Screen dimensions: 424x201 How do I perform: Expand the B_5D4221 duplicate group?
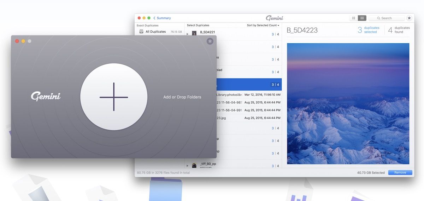tap(188, 34)
